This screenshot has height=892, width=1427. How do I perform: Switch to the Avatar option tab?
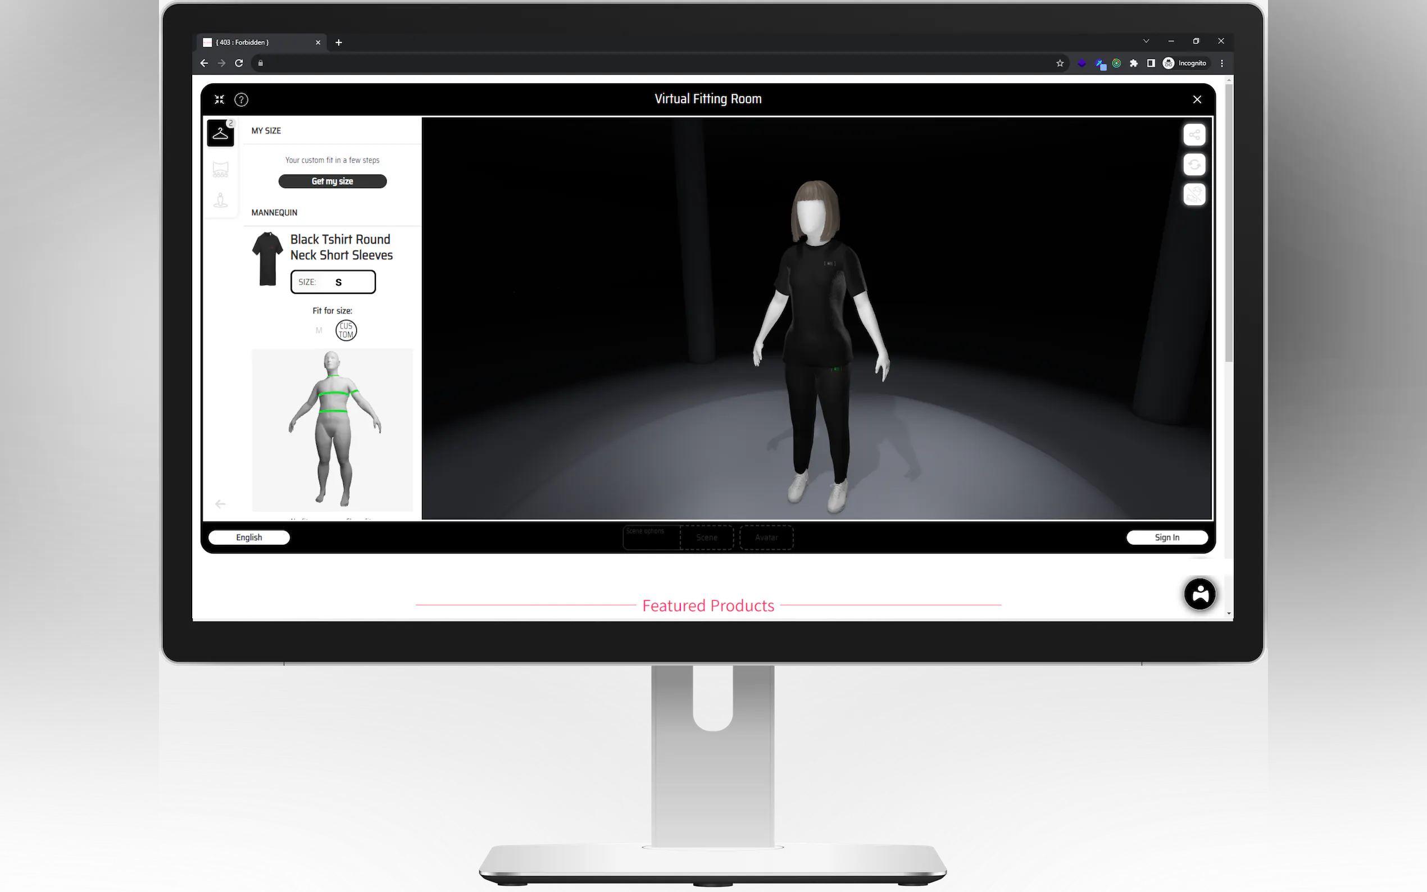coord(766,538)
